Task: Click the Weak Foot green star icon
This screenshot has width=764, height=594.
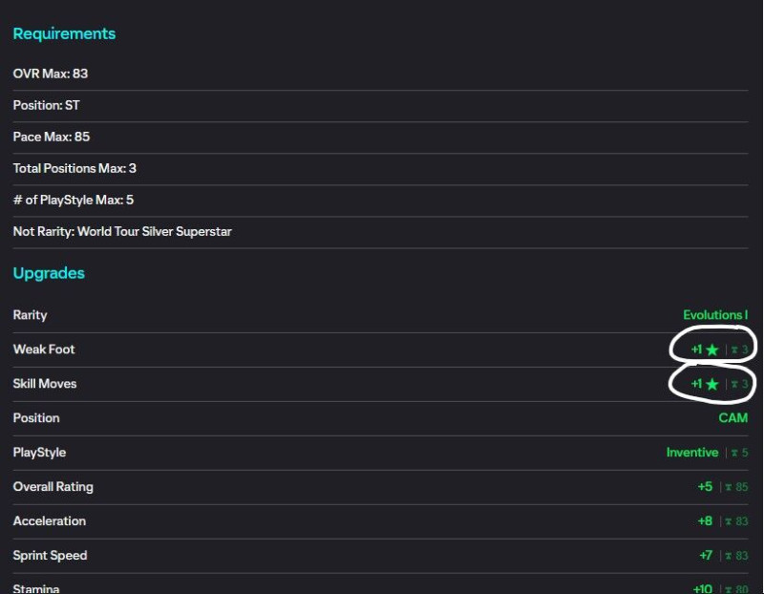Action: pos(711,350)
